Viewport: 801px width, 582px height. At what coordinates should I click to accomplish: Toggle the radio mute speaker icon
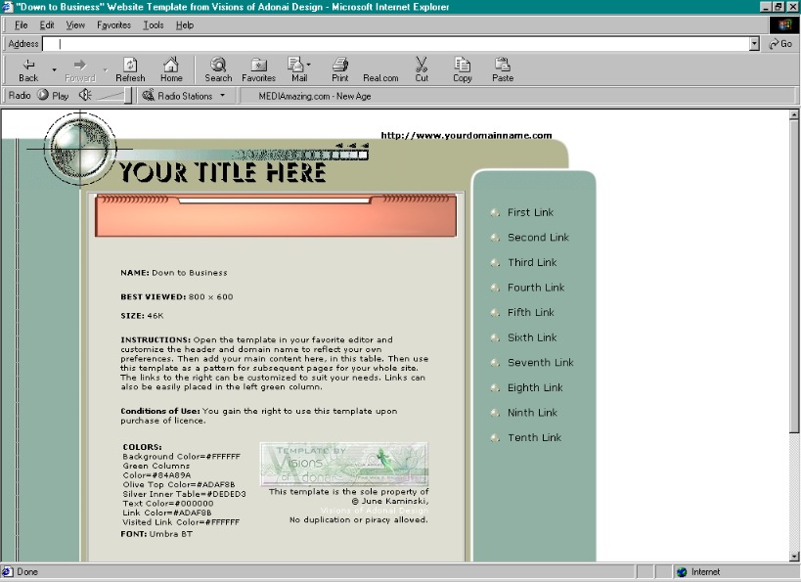(x=85, y=96)
